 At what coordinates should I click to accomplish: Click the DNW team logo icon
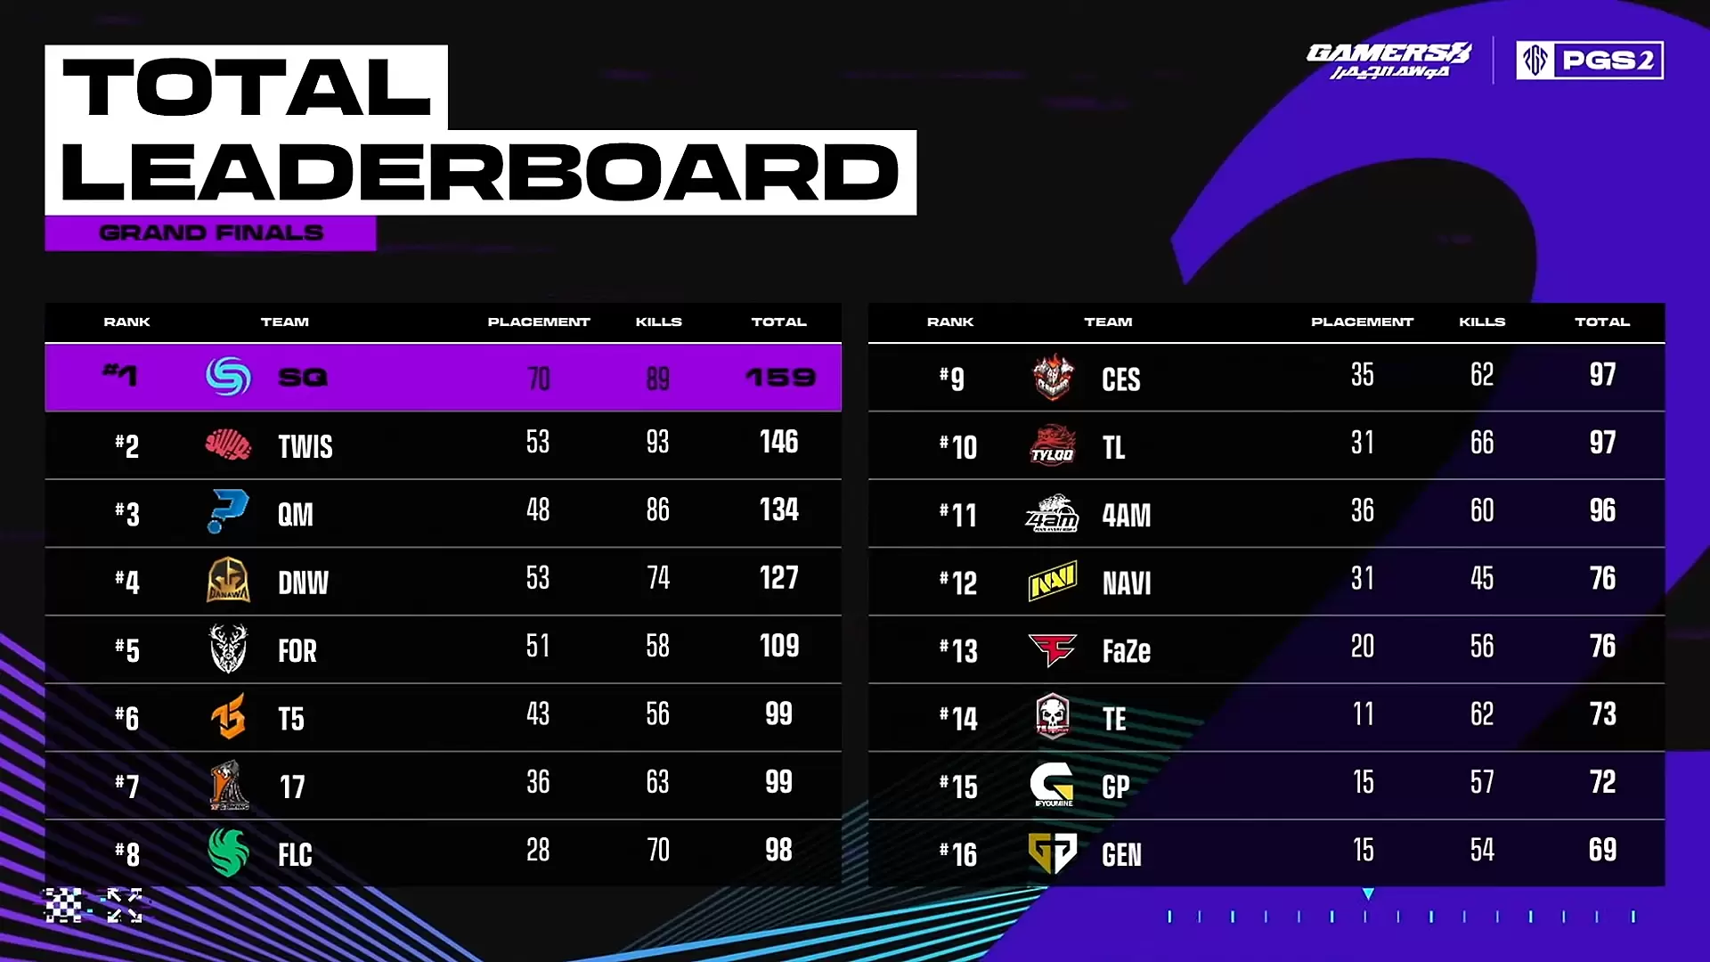pos(228,582)
